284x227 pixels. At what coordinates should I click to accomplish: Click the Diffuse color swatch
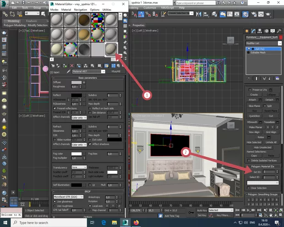coord(76,81)
